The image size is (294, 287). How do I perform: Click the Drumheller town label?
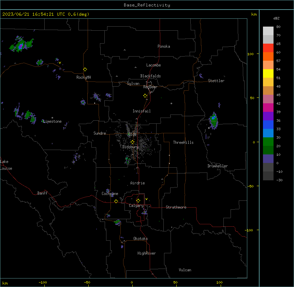tap(218, 166)
